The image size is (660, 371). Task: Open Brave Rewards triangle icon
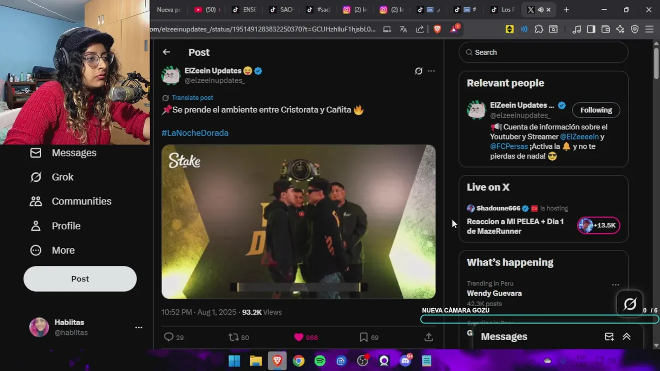pyautogui.click(x=454, y=29)
